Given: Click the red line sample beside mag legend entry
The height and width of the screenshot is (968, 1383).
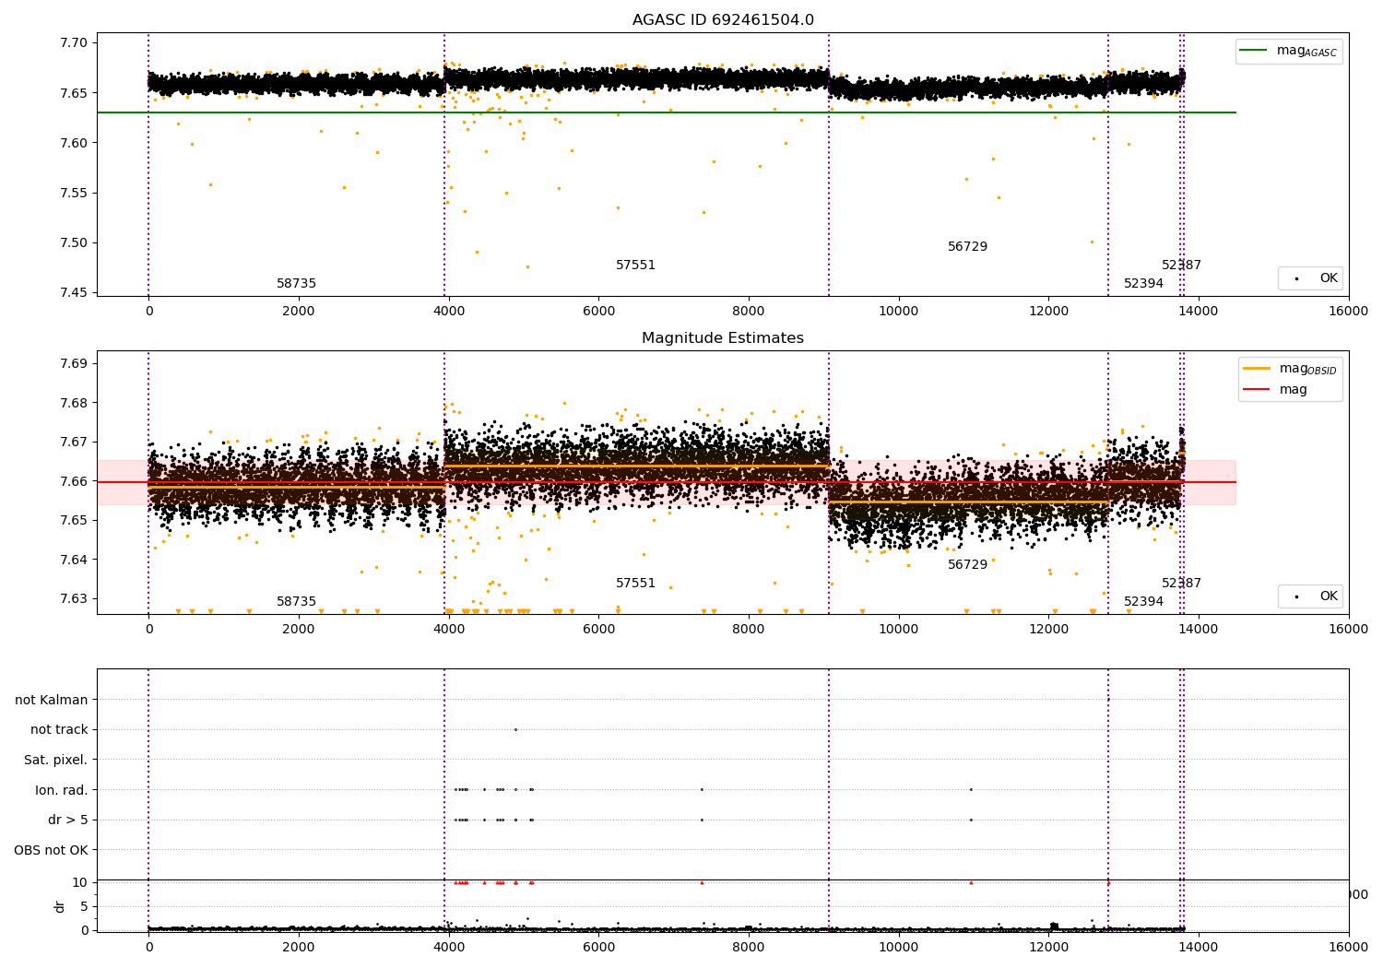Looking at the screenshot, I should [1257, 389].
